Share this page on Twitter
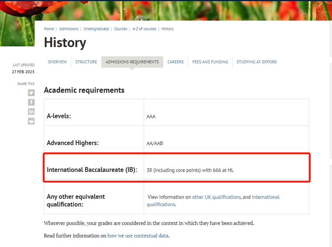The width and height of the screenshot is (332, 247). click(x=31, y=93)
